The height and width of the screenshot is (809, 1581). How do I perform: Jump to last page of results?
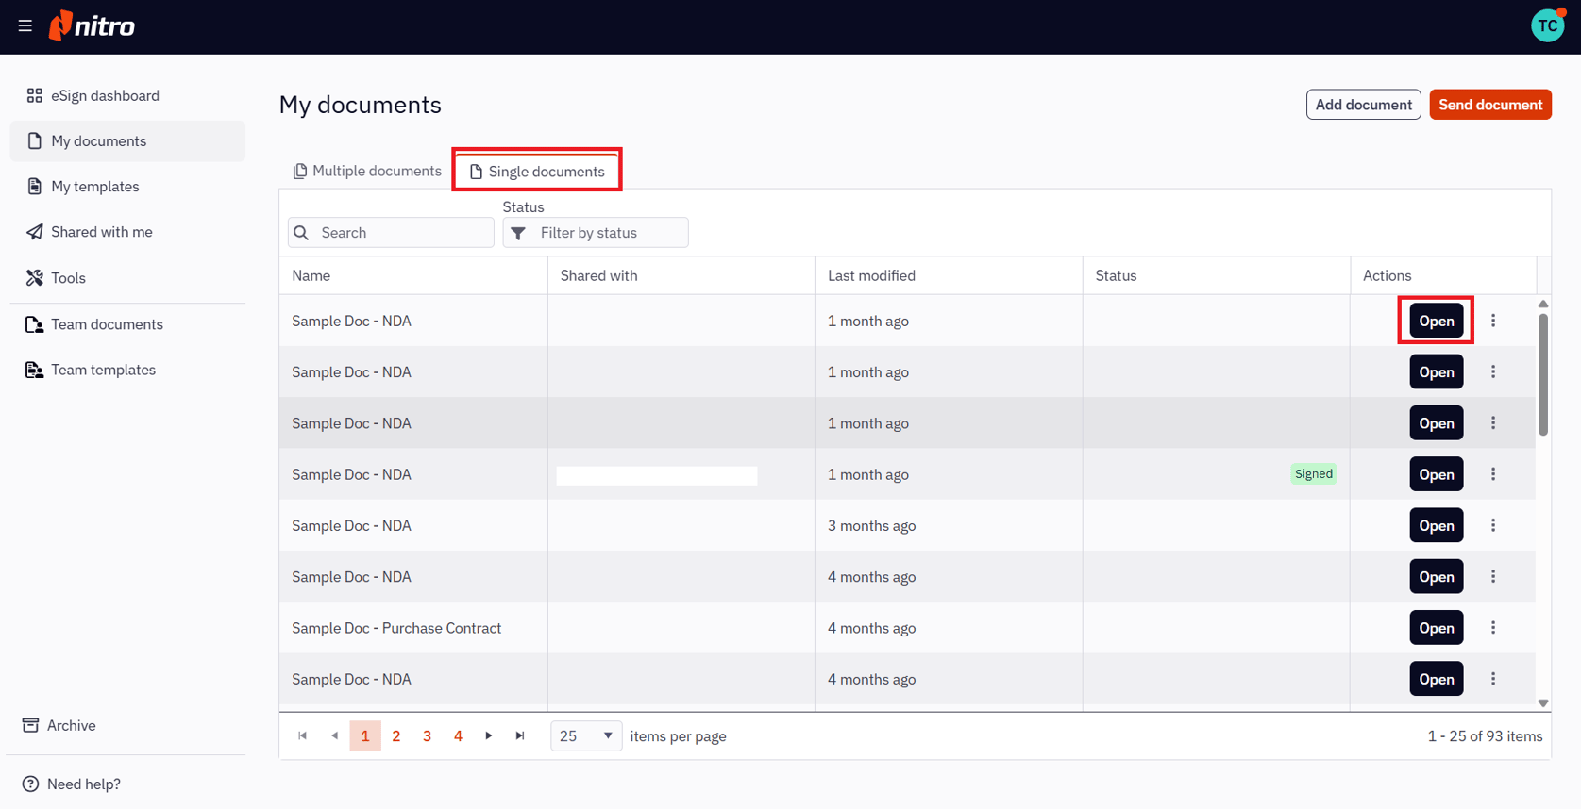coord(520,735)
